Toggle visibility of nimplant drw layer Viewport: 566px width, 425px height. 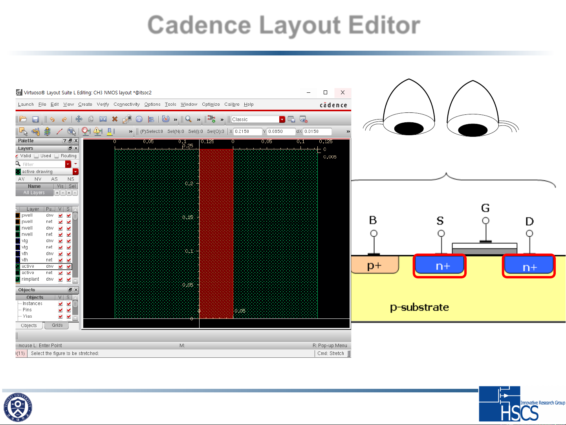[x=60, y=280]
